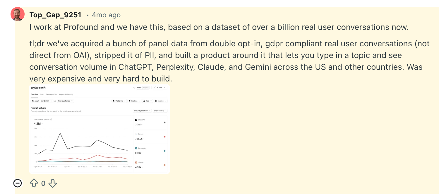Switch to the Demographics tab

tap(52, 94)
